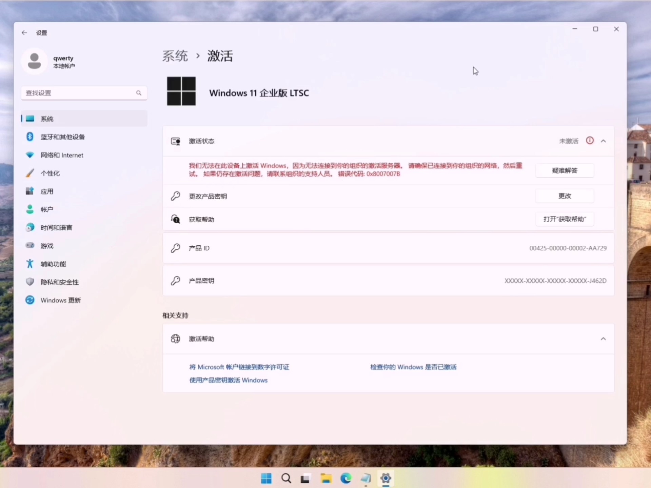
Task: Open link 检查你的 Windows 是否已激活
Action: click(x=413, y=367)
